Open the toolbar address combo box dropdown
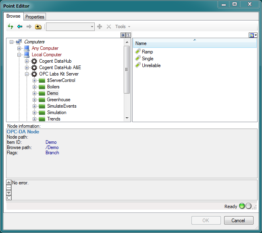This screenshot has width=262, height=233. coord(92,27)
